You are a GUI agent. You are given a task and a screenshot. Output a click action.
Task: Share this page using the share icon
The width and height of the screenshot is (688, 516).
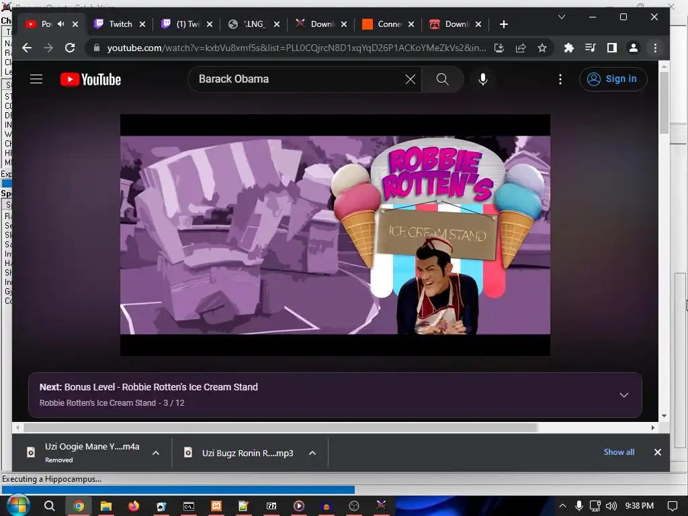point(521,48)
